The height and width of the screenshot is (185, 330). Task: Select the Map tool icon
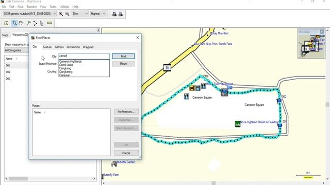[x=6, y=23]
